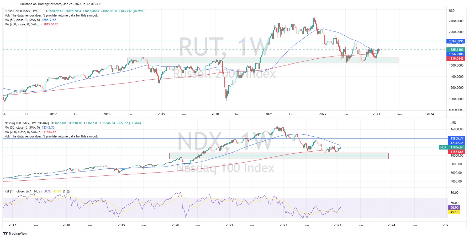Viewport: 469px width, 238px height.
Task: Click the USD currency label of Russell chart
Action: pos(452,11)
